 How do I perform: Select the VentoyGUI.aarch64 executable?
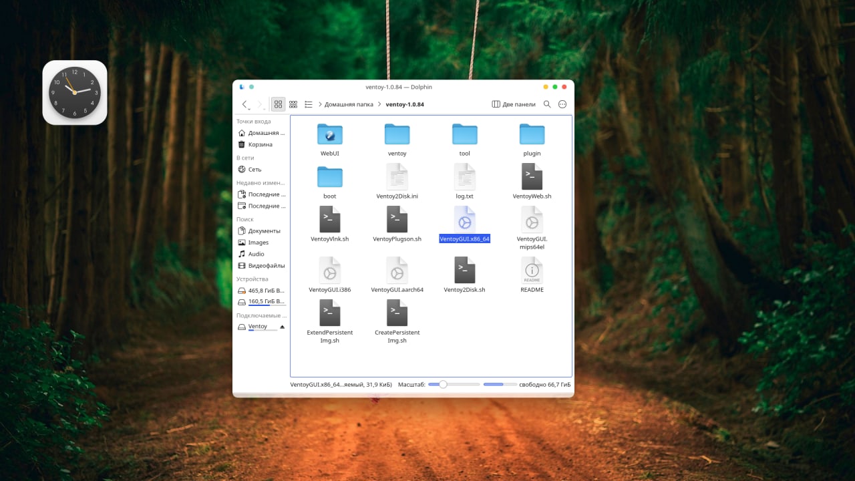click(x=397, y=276)
